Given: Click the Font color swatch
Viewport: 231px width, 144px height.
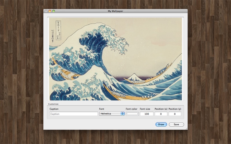Looking at the screenshot, I should [132, 114].
